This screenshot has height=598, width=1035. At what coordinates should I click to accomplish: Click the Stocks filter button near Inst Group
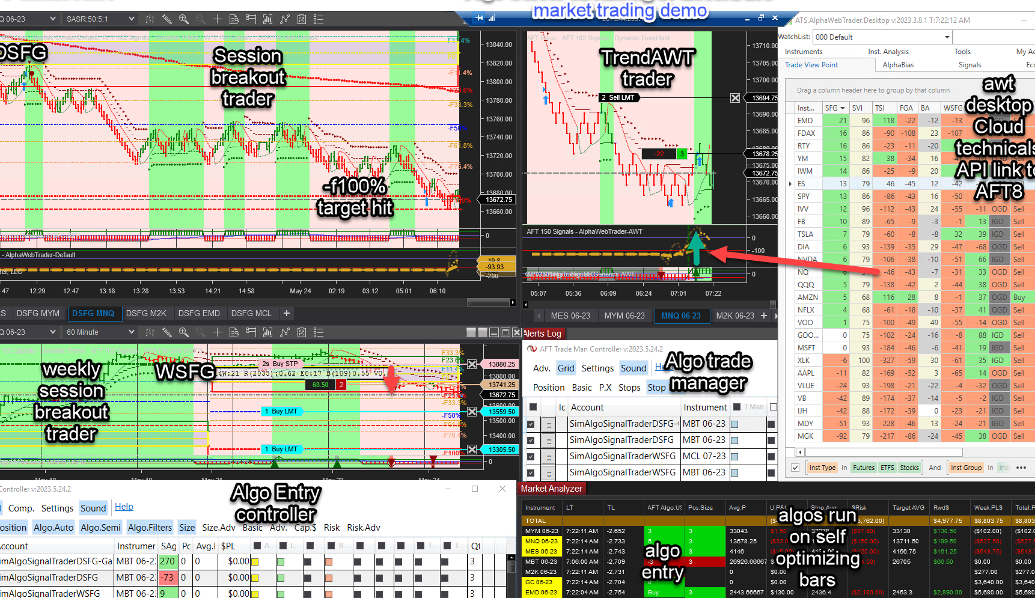tap(909, 468)
